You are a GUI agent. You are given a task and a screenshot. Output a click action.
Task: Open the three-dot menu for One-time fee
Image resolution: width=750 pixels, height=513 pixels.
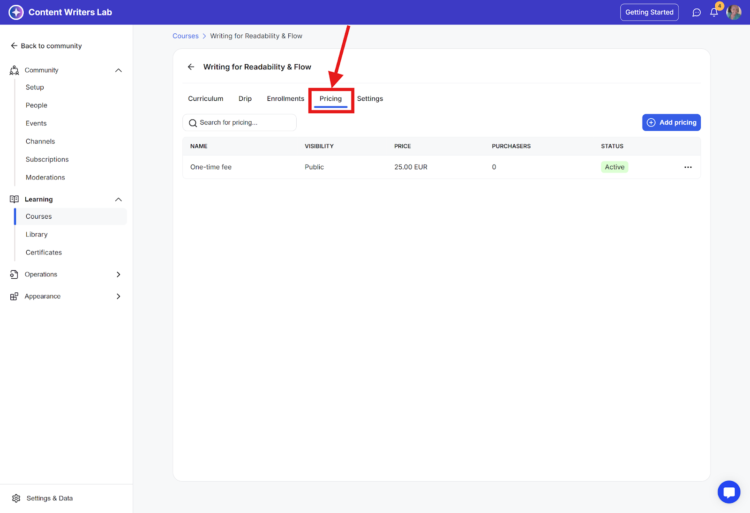pos(688,167)
